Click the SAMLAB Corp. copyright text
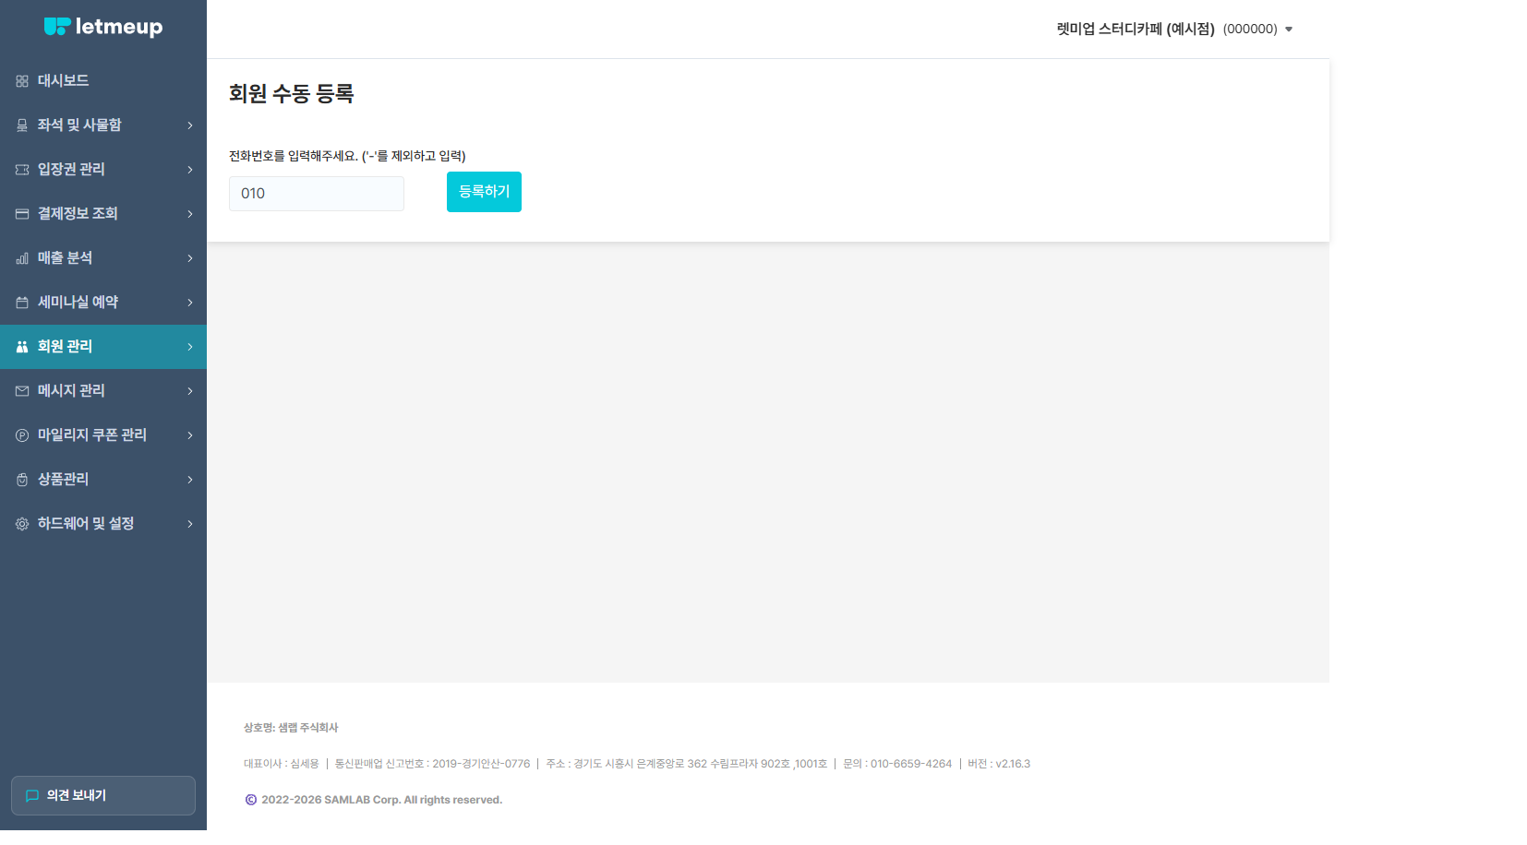1527x845 pixels. click(382, 800)
